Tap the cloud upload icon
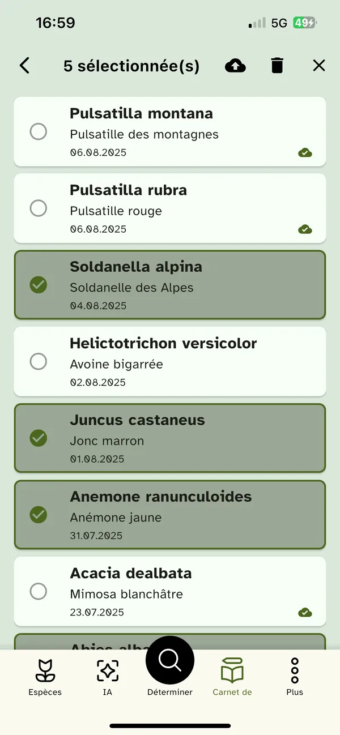The width and height of the screenshot is (340, 735). coord(236,66)
